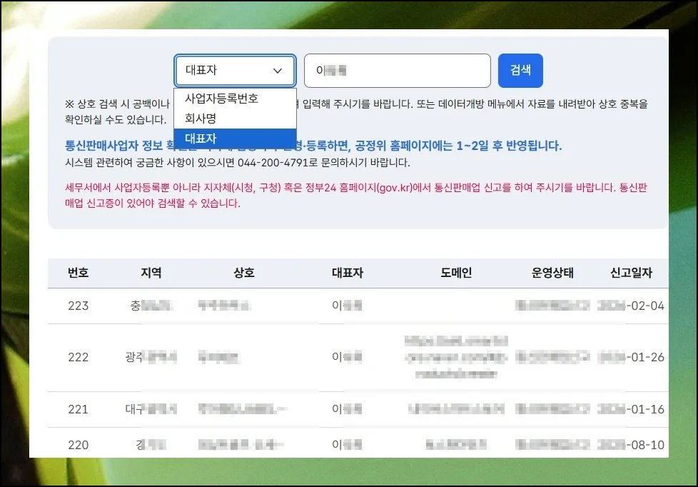Image resolution: width=698 pixels, height=487 pixels.
Task: Click the 지역 column header
Action: [x=152, y=272]
